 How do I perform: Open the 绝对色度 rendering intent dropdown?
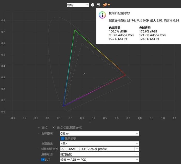(99, 154)
